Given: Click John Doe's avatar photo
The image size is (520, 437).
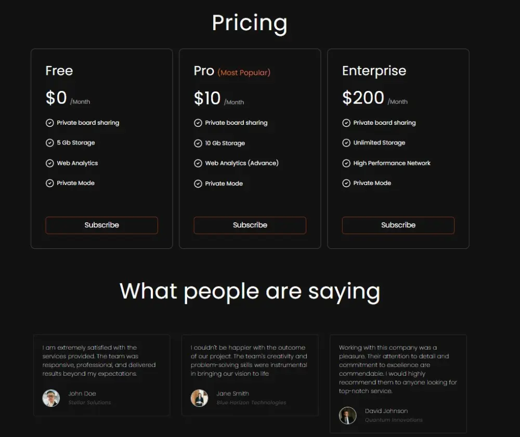Looking at the screenshot, I should pos(51,398).
